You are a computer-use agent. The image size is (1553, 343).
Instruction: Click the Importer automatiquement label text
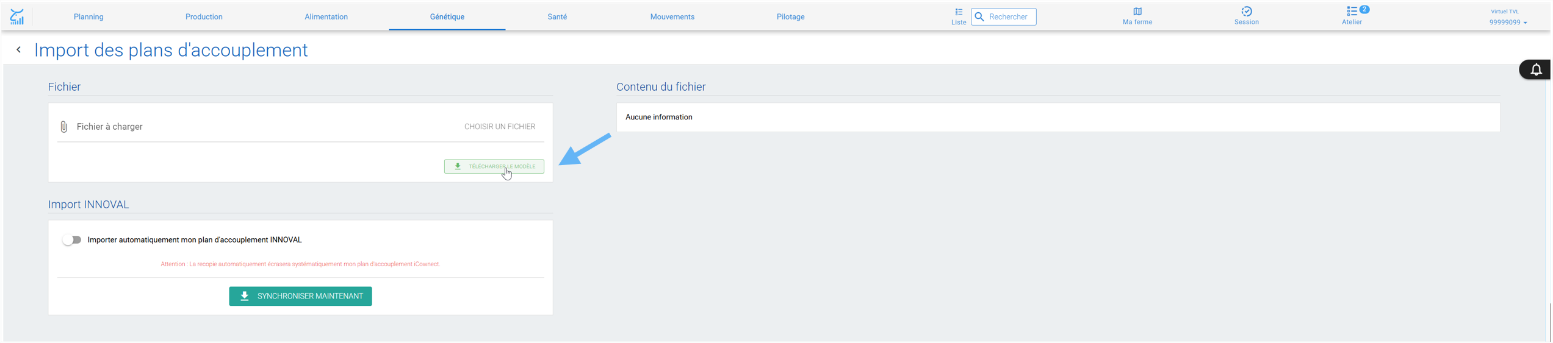(x=195, y=240)
